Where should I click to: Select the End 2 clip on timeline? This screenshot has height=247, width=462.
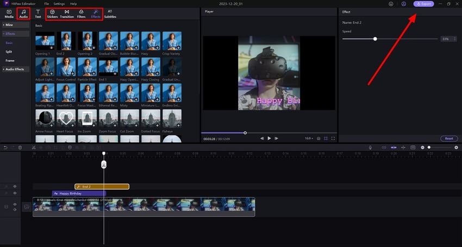(102, 186)
